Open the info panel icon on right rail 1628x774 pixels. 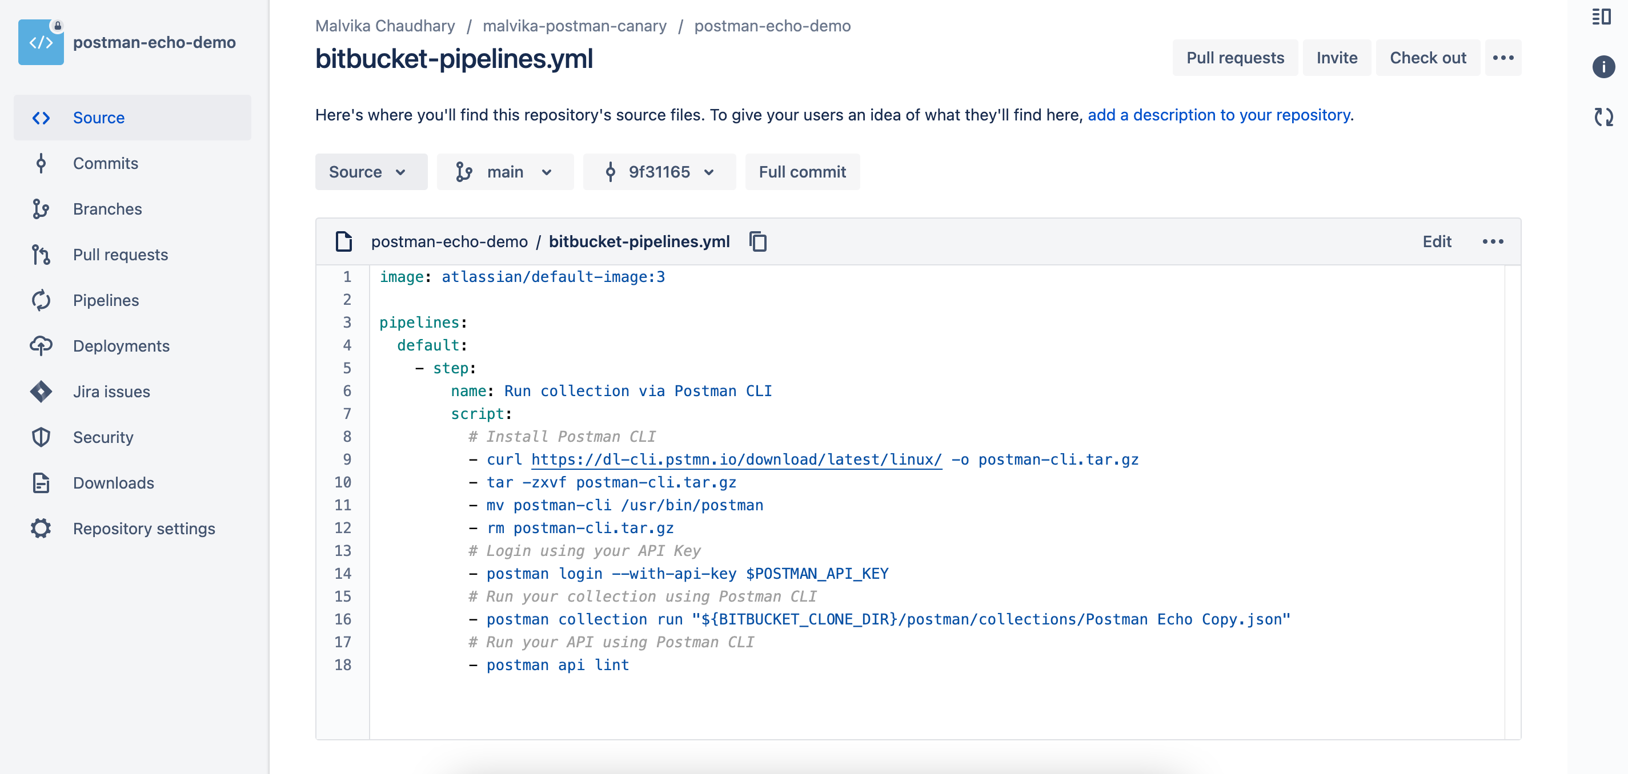point(1603,67)
